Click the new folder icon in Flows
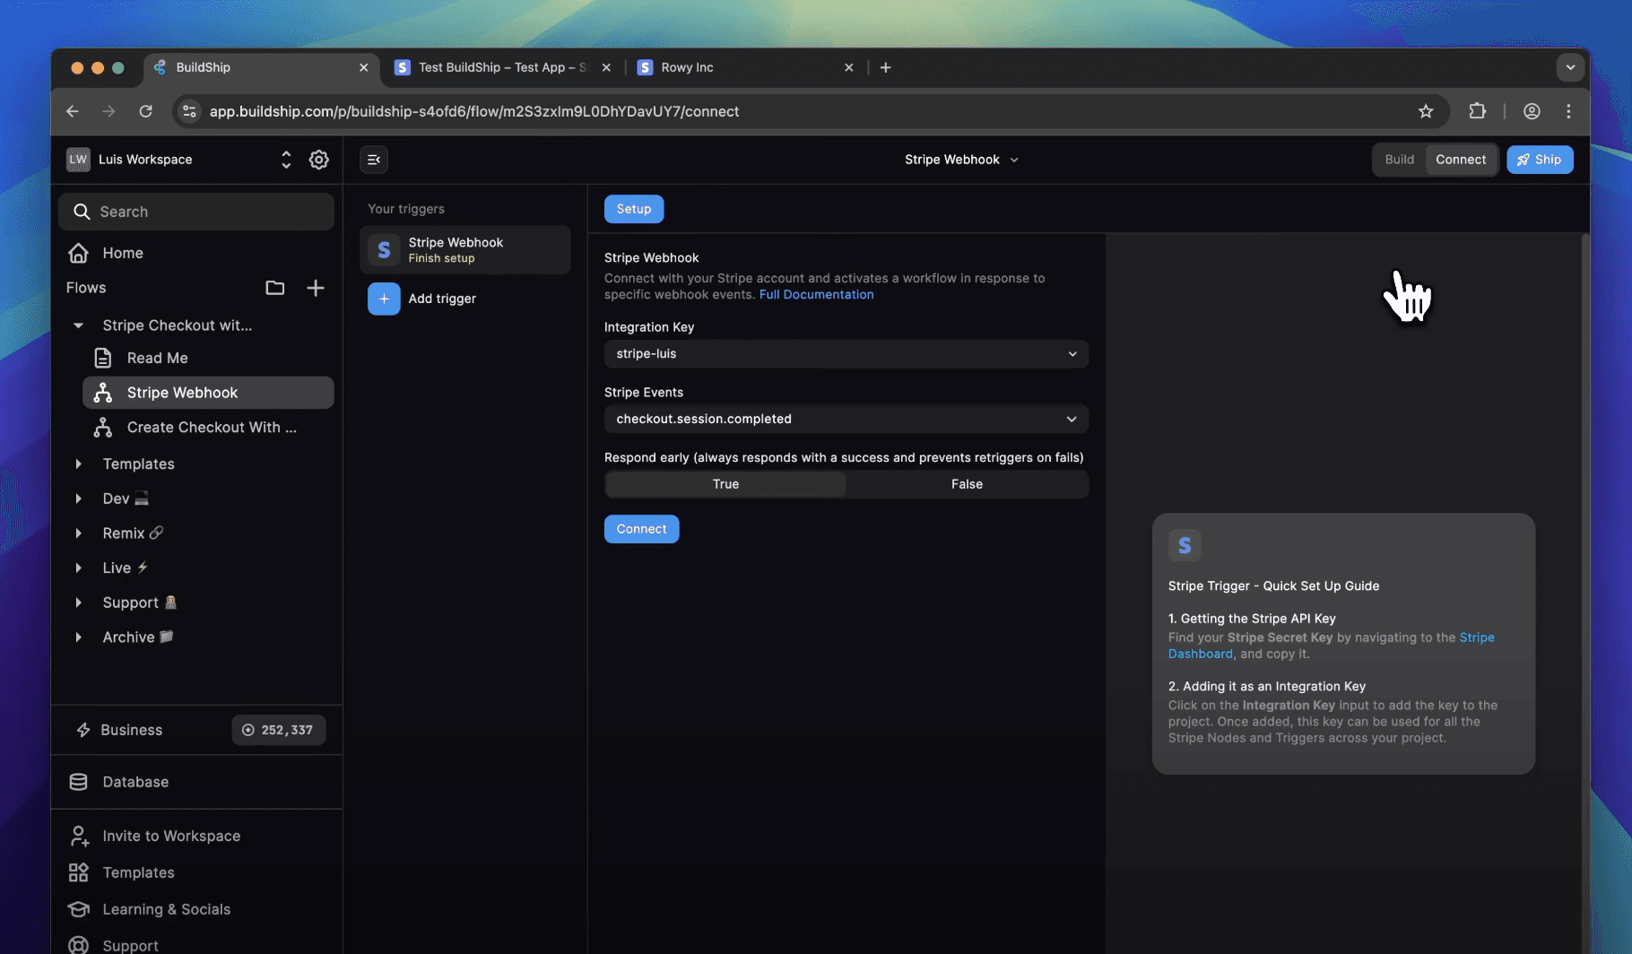Screen dimensions: 1632x954 pos(275,288)
